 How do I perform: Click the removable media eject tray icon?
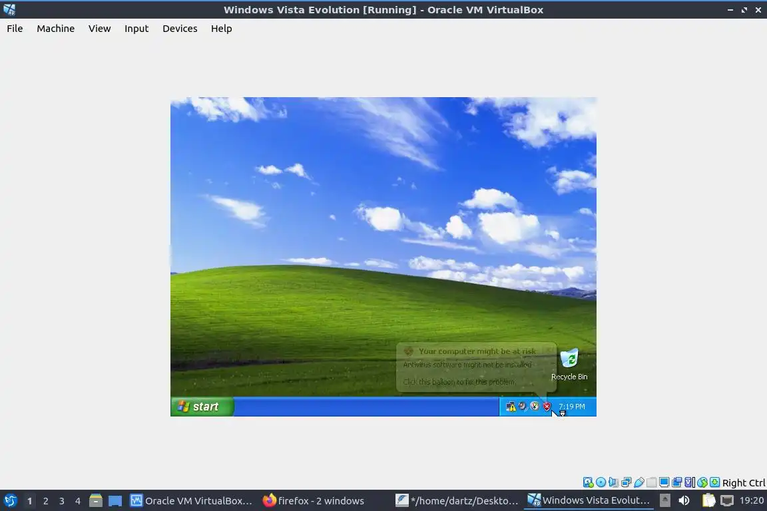click(664, 500)
